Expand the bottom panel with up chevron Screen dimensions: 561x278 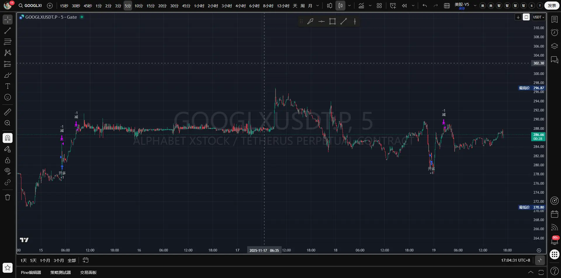pyautogui.click(x=531, y=272)
